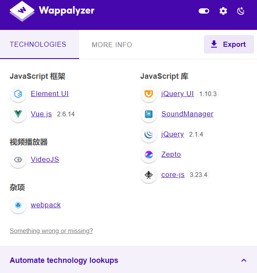This screenshot has width=257, height=273.
Task: Open the jQuery 2.1.4 link
Action: tap(173, 134)
